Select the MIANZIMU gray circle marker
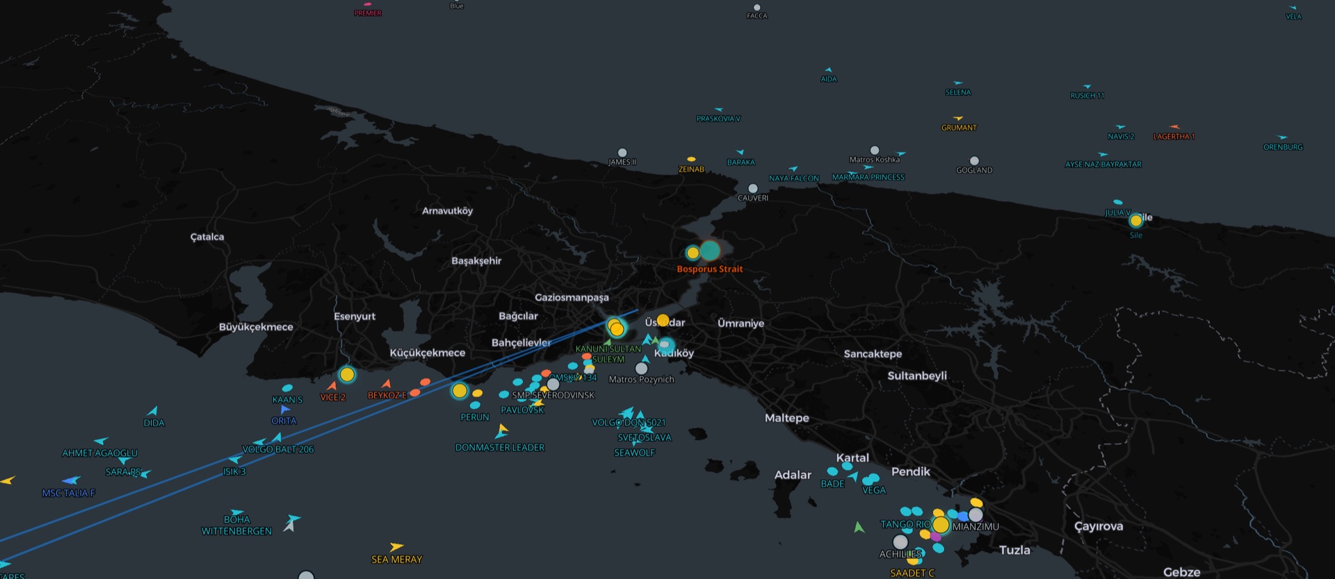 (x=976, y=514)
